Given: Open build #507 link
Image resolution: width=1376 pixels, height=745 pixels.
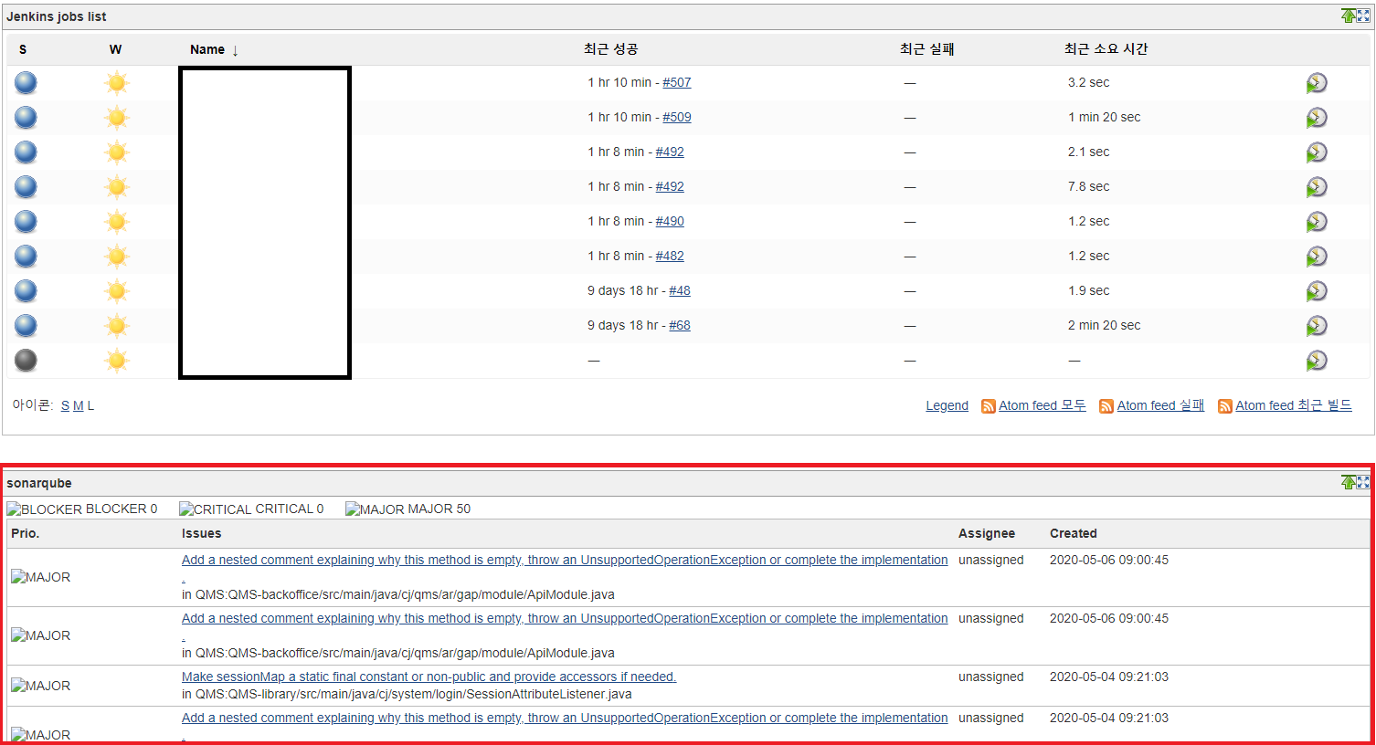Looking at the screenshot, I should point(677,82).
